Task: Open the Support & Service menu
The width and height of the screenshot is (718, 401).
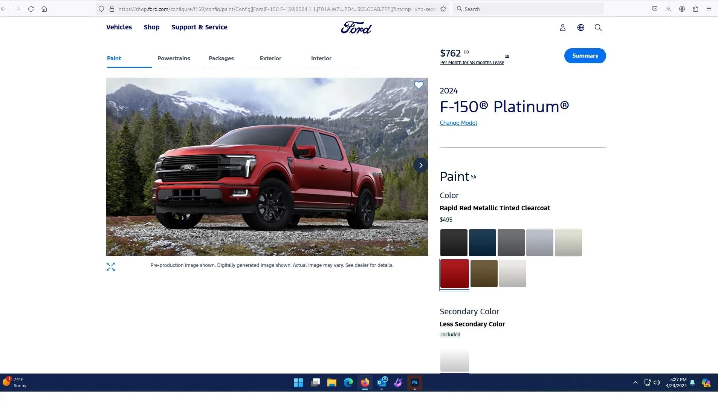Action: tap(199, 27)
